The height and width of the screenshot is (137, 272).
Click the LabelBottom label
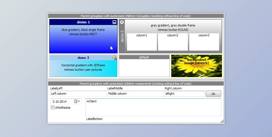coord(94,119)
